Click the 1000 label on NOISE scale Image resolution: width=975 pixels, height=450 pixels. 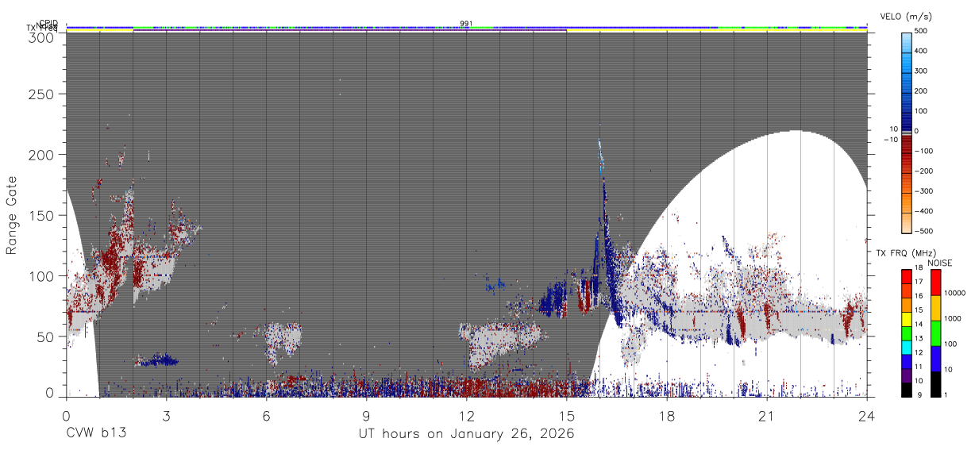coord(954,318)
